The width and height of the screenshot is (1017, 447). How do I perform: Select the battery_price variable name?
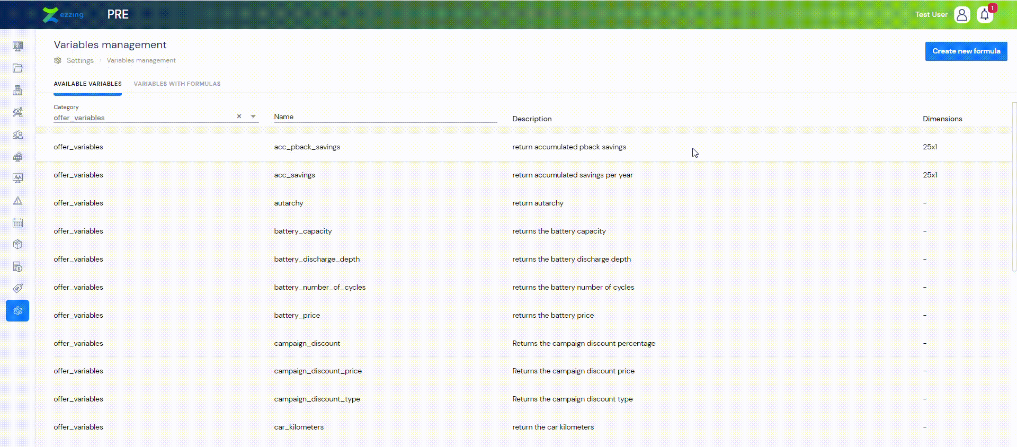click(x=297, y=315)
